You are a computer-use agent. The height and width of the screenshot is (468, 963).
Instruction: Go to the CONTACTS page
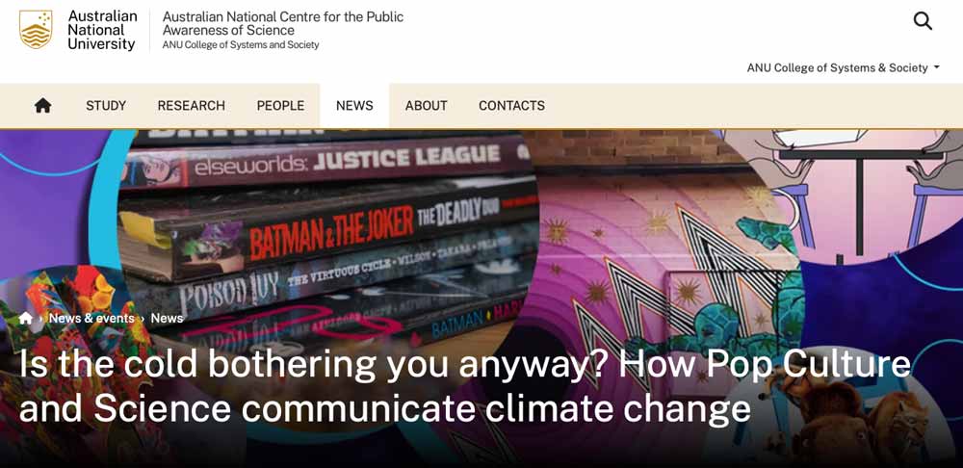511,106
